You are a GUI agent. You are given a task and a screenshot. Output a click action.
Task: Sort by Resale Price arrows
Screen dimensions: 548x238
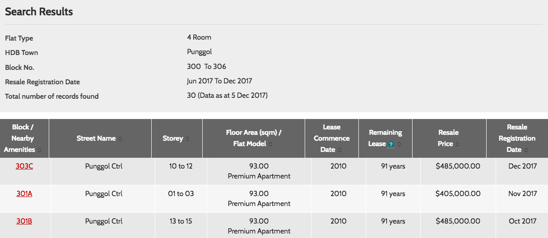pos(457,144)
